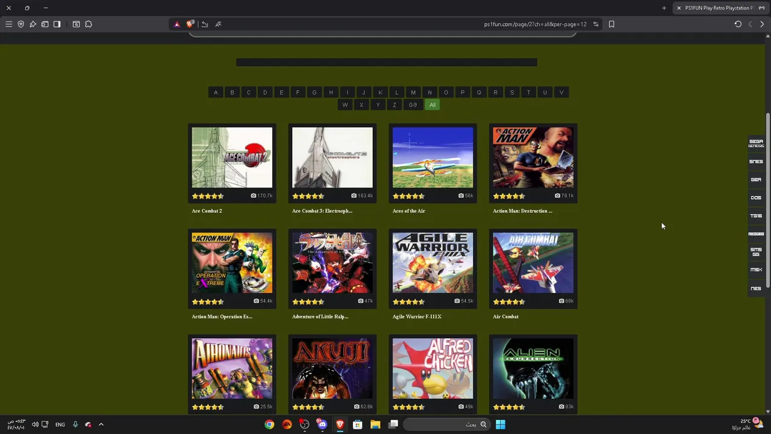Open the Brave main menu hamburger icon
The width and height of the screenshot is (771, 434).
point(8,24)
